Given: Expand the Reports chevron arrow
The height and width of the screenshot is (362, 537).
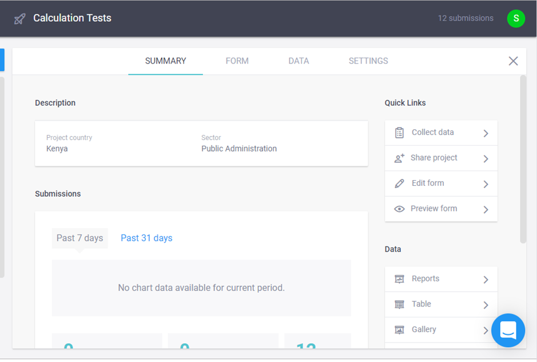Looking at the screenshot, I should (x=486, y=280).
